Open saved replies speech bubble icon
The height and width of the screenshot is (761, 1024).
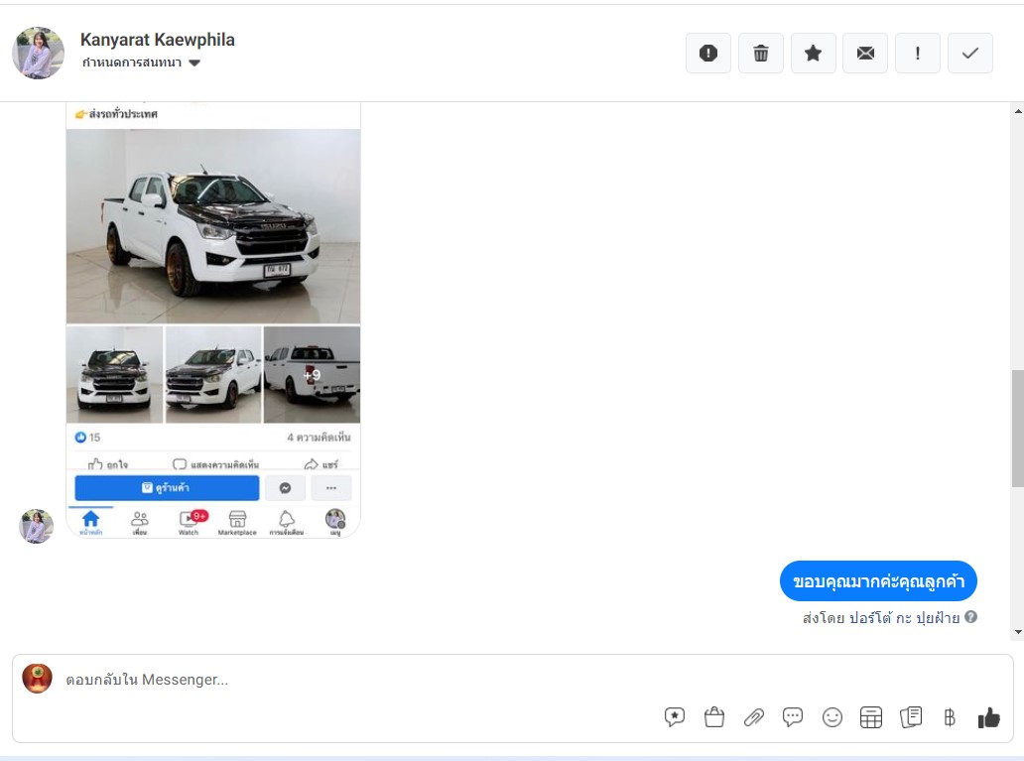tap(792, 717)
